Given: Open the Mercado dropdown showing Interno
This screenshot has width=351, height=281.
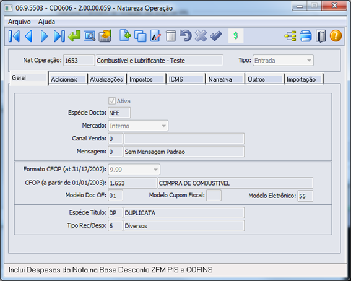Looking at the screenshot, I should (138, 126).
